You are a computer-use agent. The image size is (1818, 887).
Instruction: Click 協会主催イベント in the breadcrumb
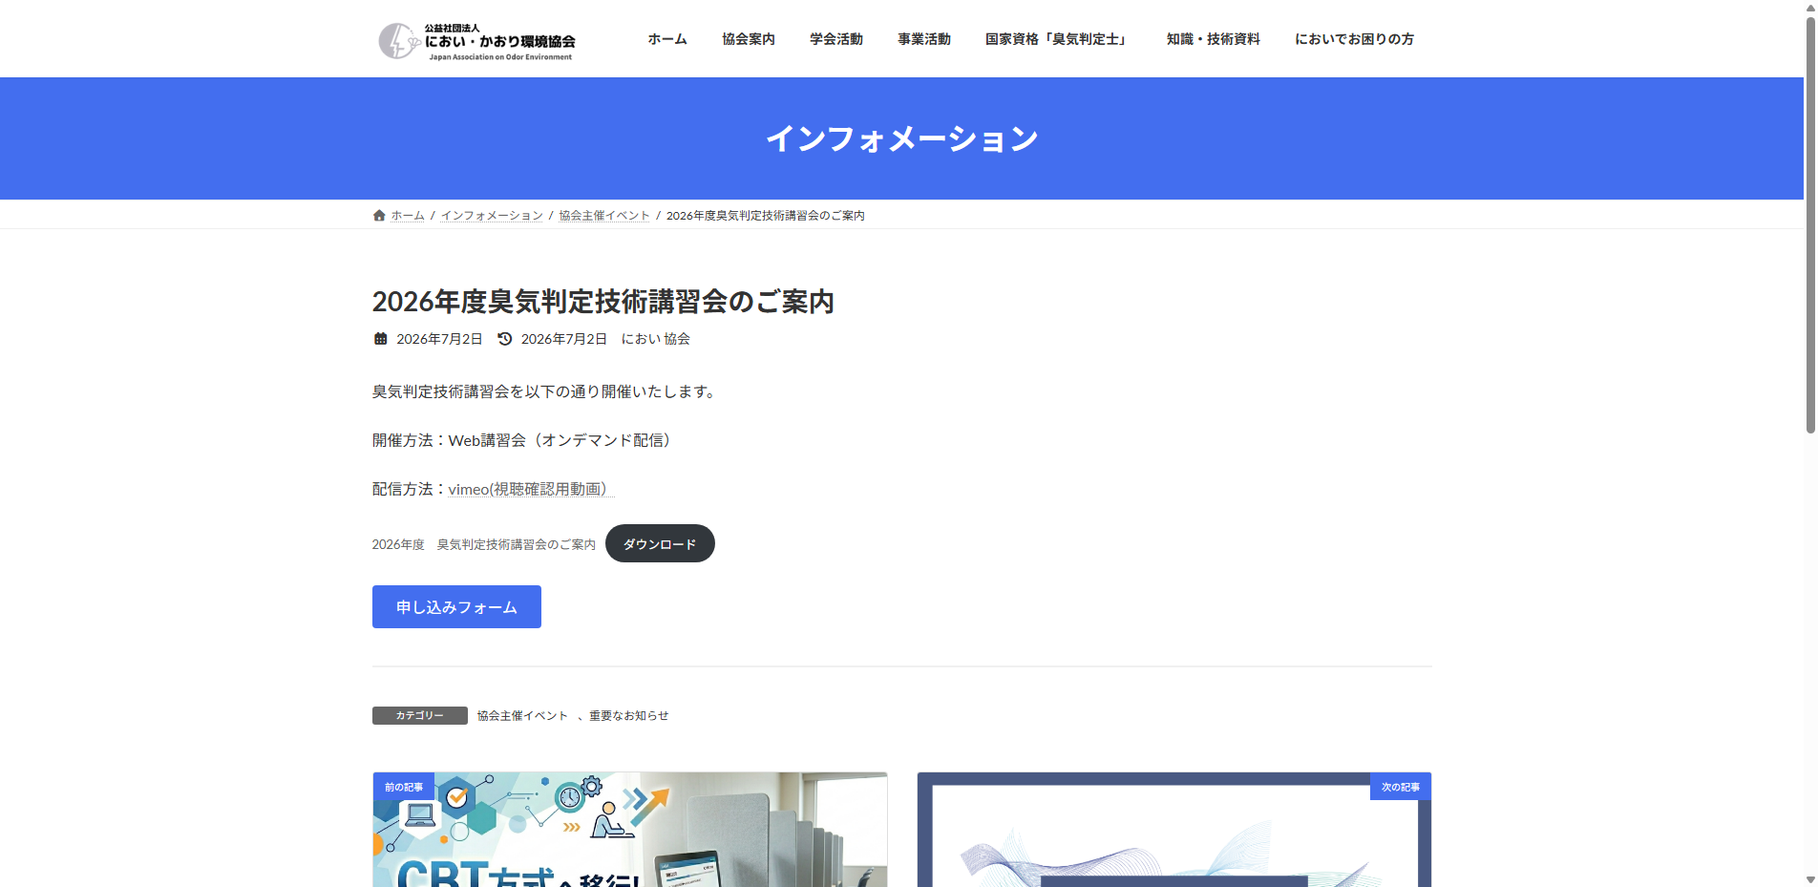[x=604, y=216]
